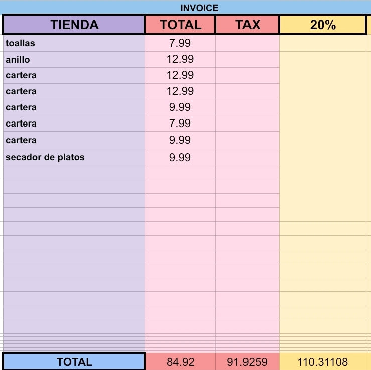This screenshot has width=371, height=370.
Task: Click the 7.99 price next to toallas
Action: point(180,43)
